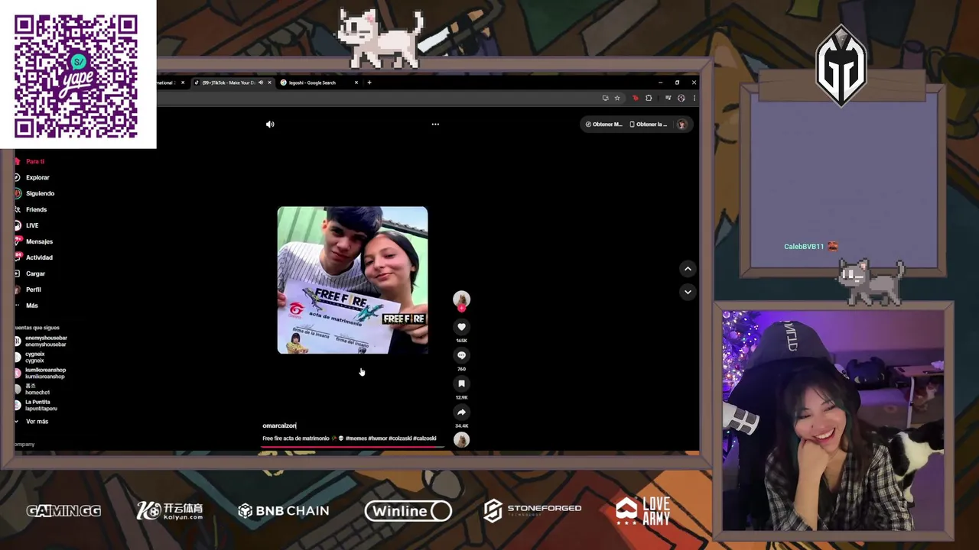Open TikTok profile avatar at top right
The height and width of the screenshot is (550, 979).
[681, 124]
